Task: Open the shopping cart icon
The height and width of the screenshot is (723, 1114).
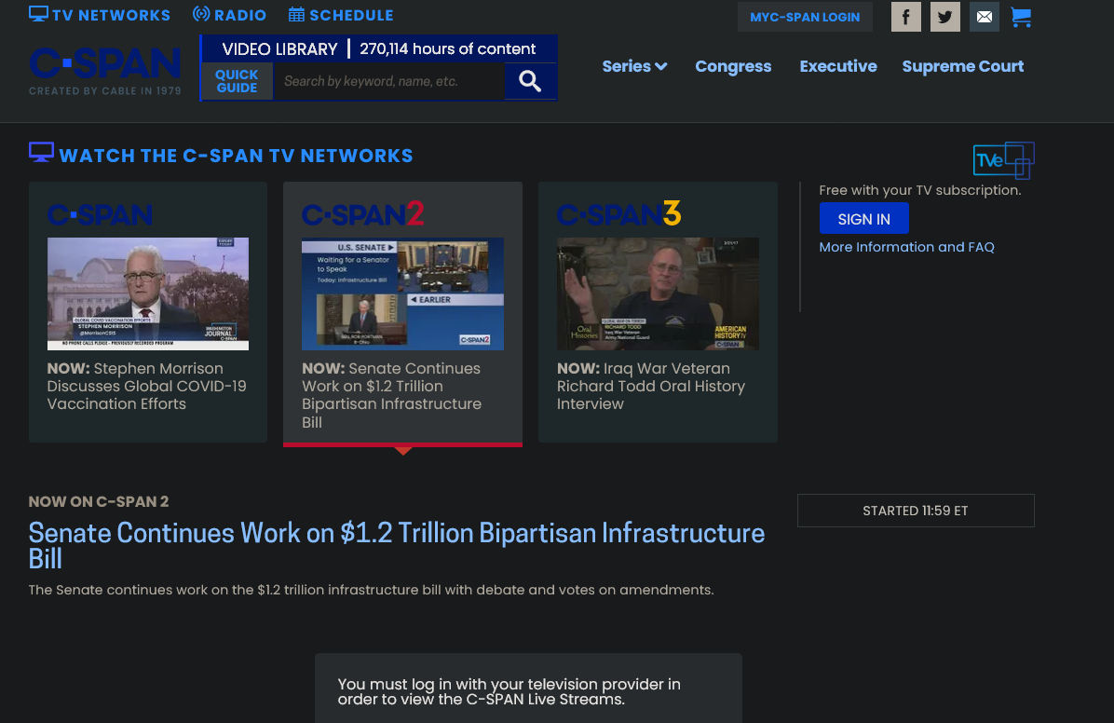Action: click(x=1021, y=17)
